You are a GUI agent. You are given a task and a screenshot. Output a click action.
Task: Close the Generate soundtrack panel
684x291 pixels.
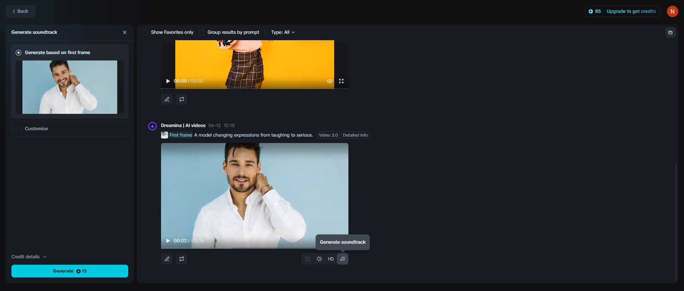(x=125, y=32)
